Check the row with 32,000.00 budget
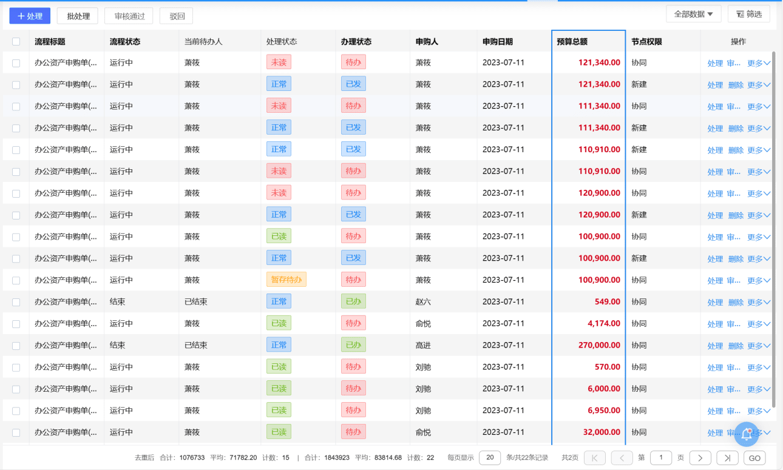 [x=16, y=433]
